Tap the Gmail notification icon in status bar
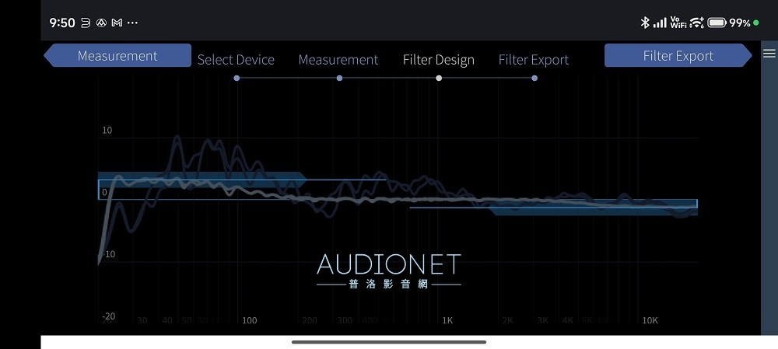The height and width of the screenshot is (349, 778). click(117, 23)
